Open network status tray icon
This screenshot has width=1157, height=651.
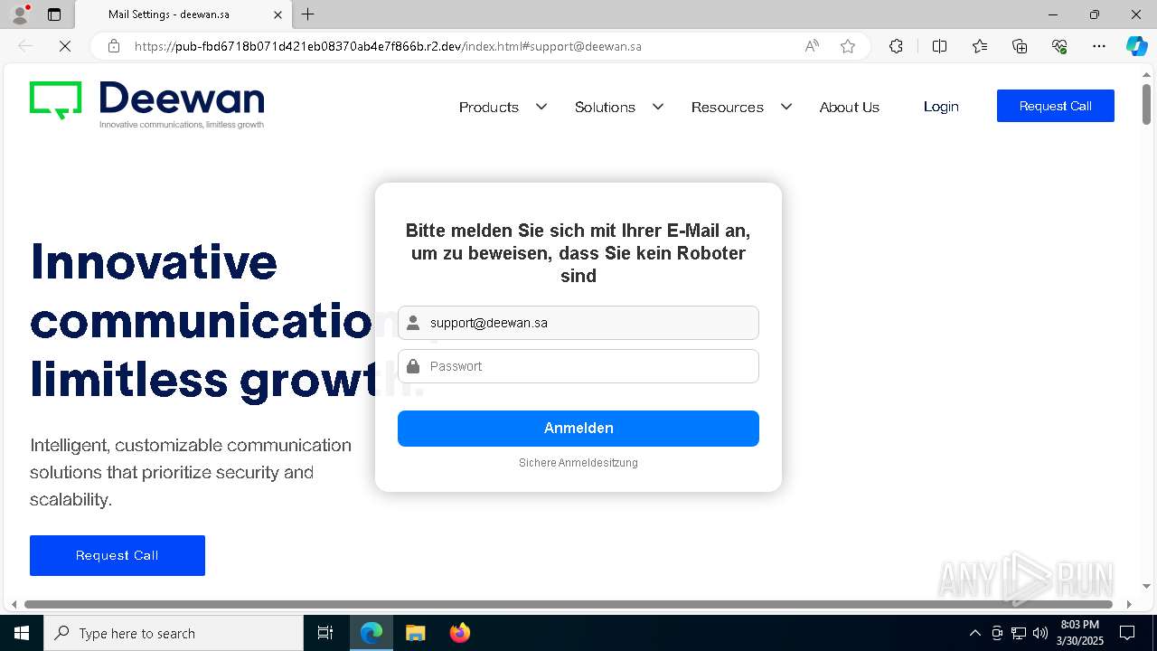(x=1019, y=633)
